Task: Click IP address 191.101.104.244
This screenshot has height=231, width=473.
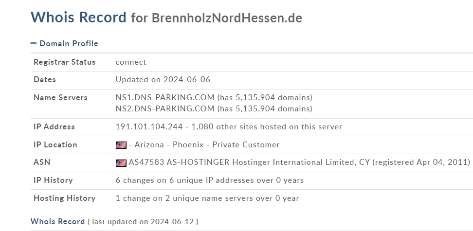Action: click(149, 126)
